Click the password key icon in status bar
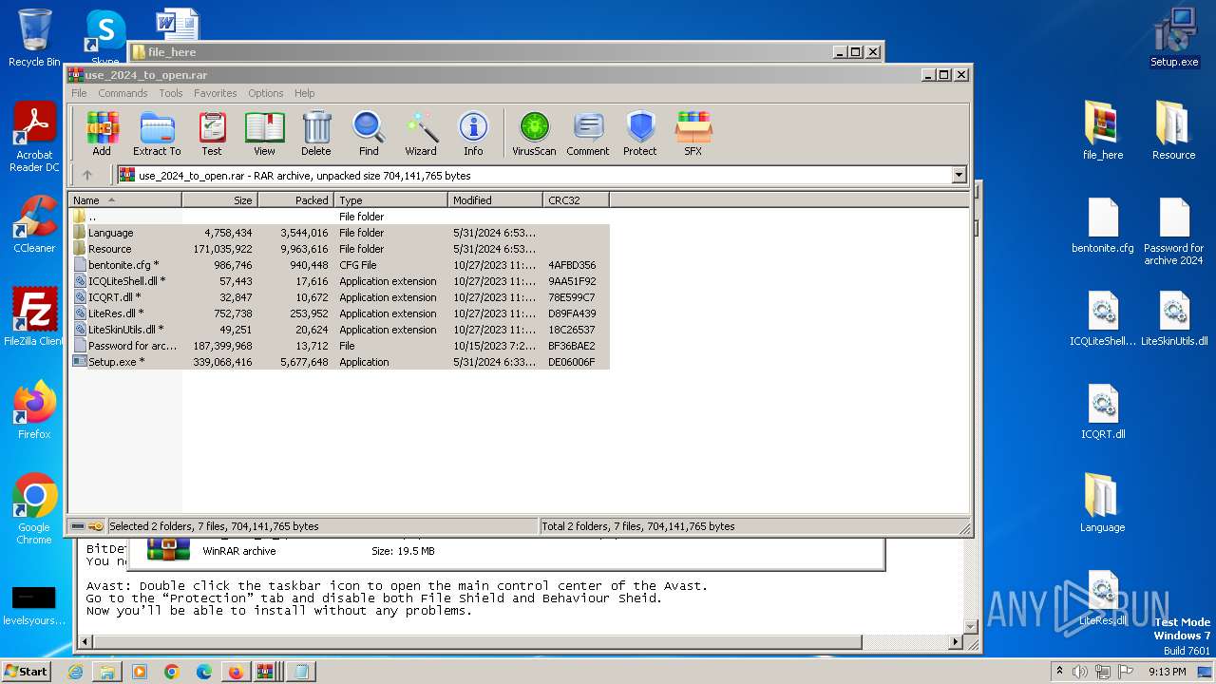This screenshot has width=1216, height=684. [x=96, y=526]
